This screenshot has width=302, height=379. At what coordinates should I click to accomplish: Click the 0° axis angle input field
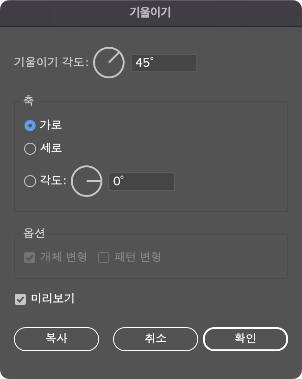click(x=141, y=181)
